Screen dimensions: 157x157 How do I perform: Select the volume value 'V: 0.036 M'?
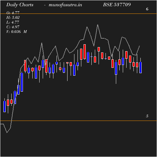(17, 32)
